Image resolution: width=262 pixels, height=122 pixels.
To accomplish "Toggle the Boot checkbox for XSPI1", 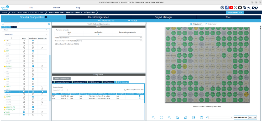I will tap(24, 112).
